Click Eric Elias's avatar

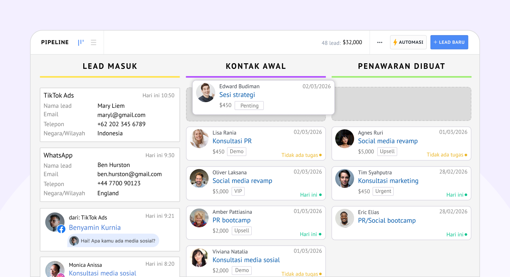pos(345,218)
